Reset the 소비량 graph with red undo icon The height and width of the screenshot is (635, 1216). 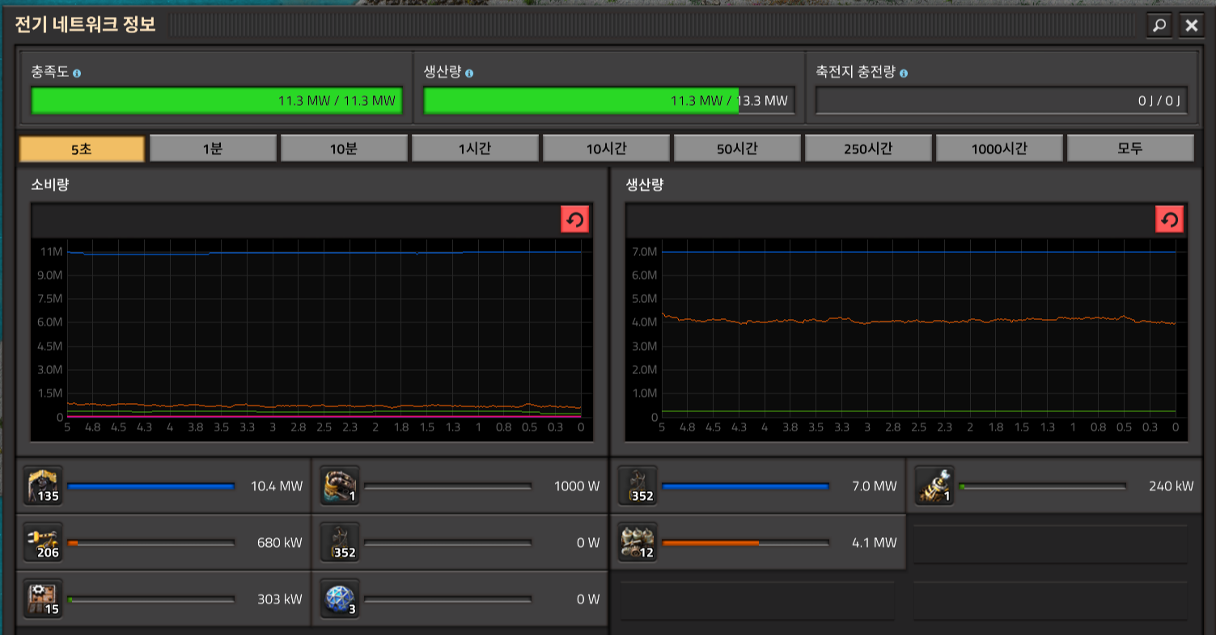click(x=574, y=220)
